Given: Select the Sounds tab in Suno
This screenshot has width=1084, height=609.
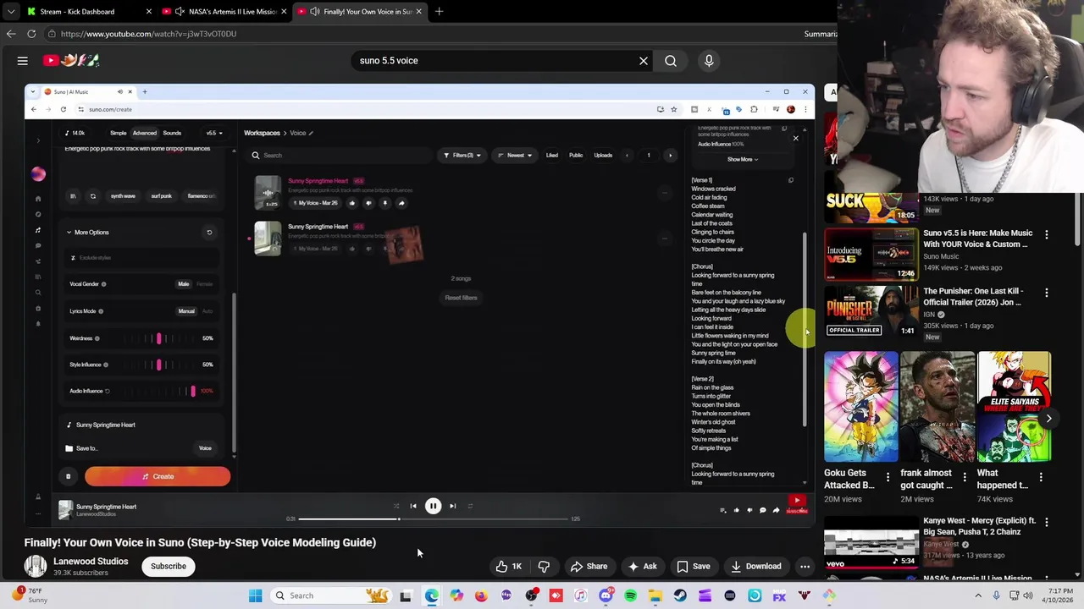Looking at the screenshot, I should click(172, 133).
